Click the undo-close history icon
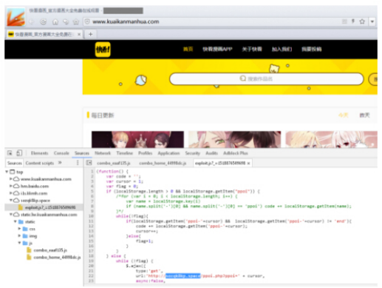This screenshot has width=382, height=288. pos(66,21)
